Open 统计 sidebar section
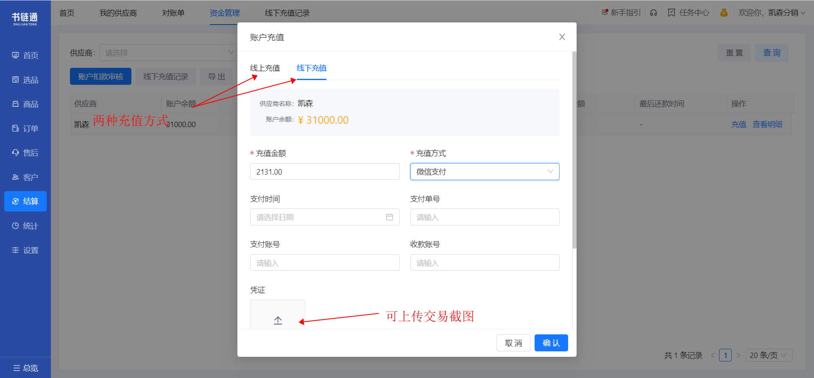 point(25,226)
